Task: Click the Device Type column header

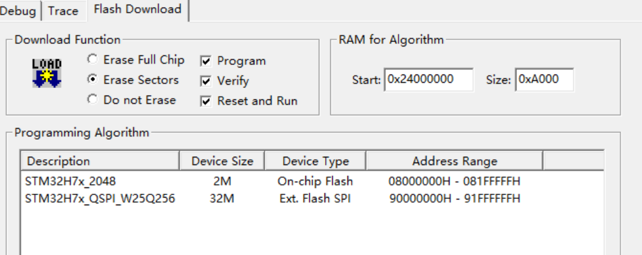Action: tap(316, 161)
